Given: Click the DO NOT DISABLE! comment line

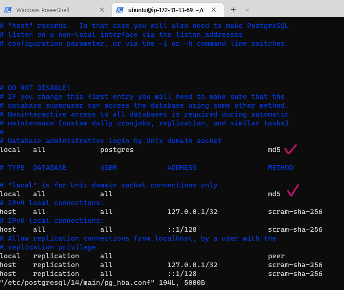Looking at the screenshot, I should pyautogui.click(x=39, y=88).
